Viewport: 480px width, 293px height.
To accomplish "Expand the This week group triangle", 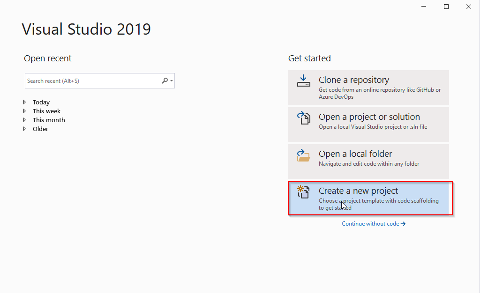I will (x=25, y=111).
